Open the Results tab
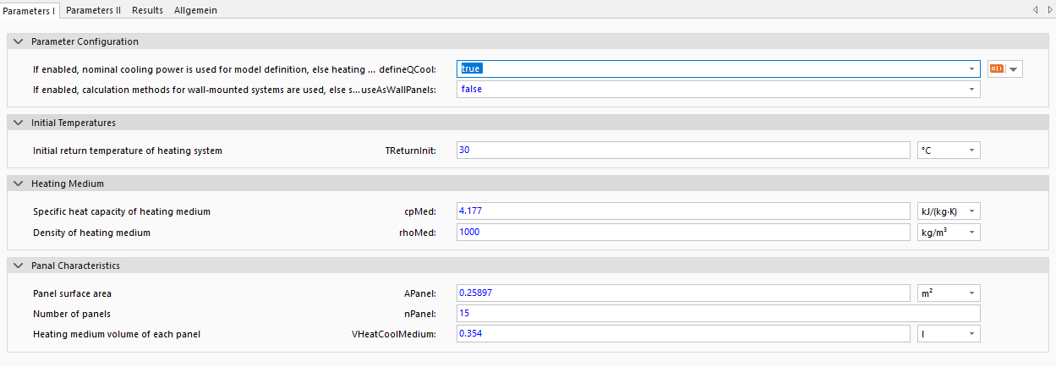The height and width of the screenshot is (367, 1056). [147, 9]
